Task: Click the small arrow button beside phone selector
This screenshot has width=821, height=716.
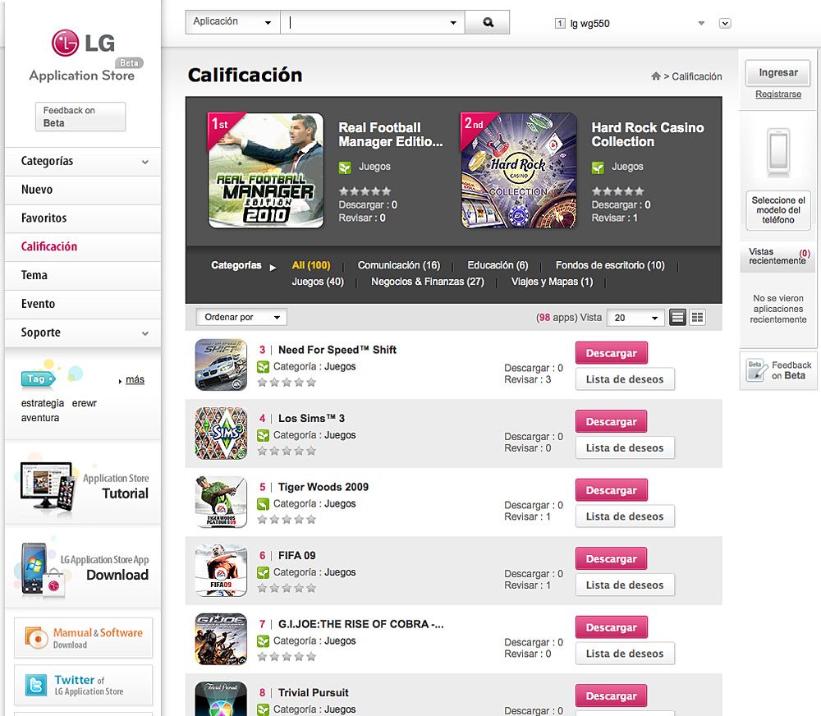Action: 725,23
